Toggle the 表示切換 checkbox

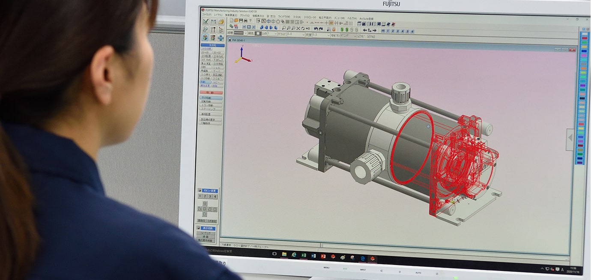[199, 228]
